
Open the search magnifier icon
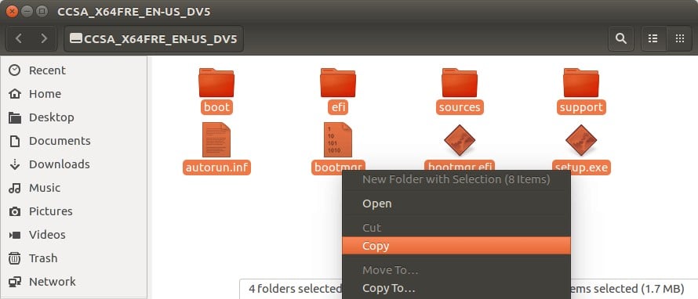tap(620, 38)
